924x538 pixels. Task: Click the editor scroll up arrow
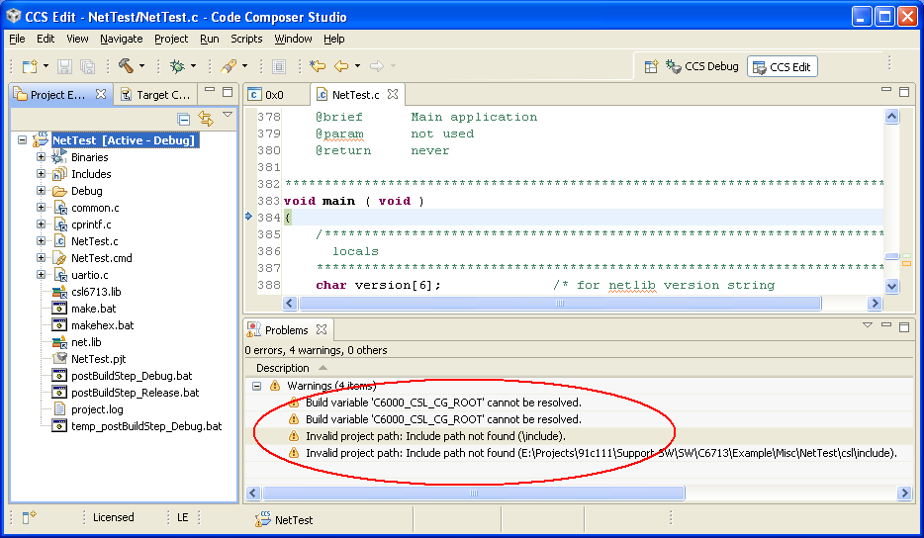coord(891,116)
